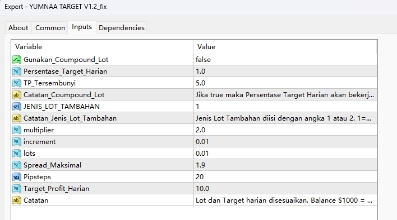This screenshot has height=220, width=397.
Task: Select the Target_Profit_Harian variable name
Action: click(56, 189)
